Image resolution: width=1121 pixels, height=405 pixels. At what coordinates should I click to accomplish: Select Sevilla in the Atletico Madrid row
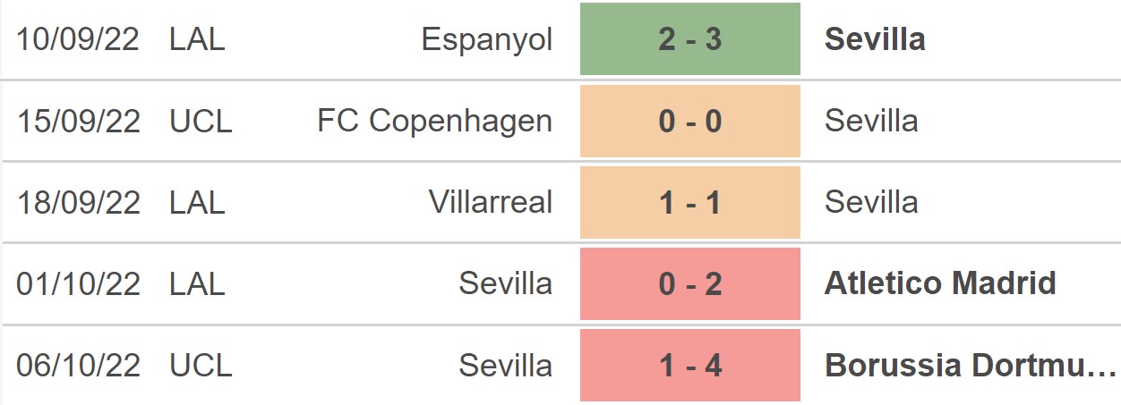(x=506, y=283)
